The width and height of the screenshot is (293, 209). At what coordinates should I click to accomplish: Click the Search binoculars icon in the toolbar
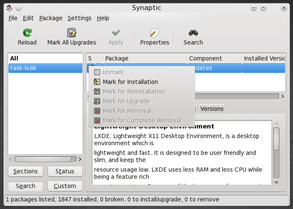point(193,33)
